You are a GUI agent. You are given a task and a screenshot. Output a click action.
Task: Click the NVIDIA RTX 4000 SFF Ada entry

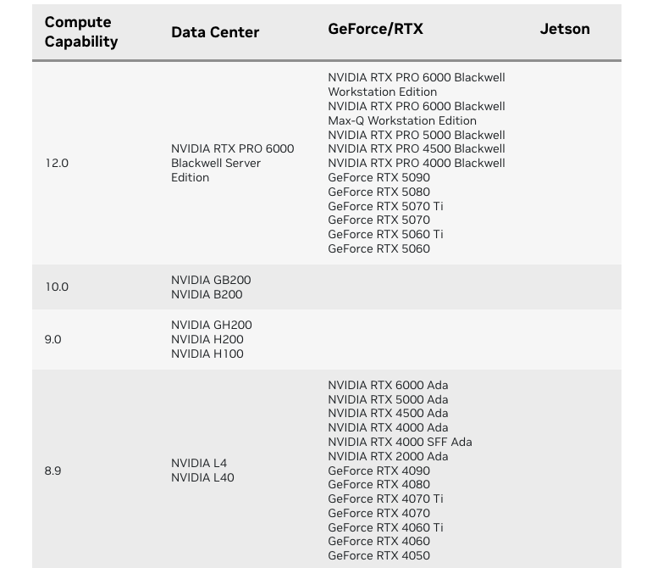tap(400, 442)
